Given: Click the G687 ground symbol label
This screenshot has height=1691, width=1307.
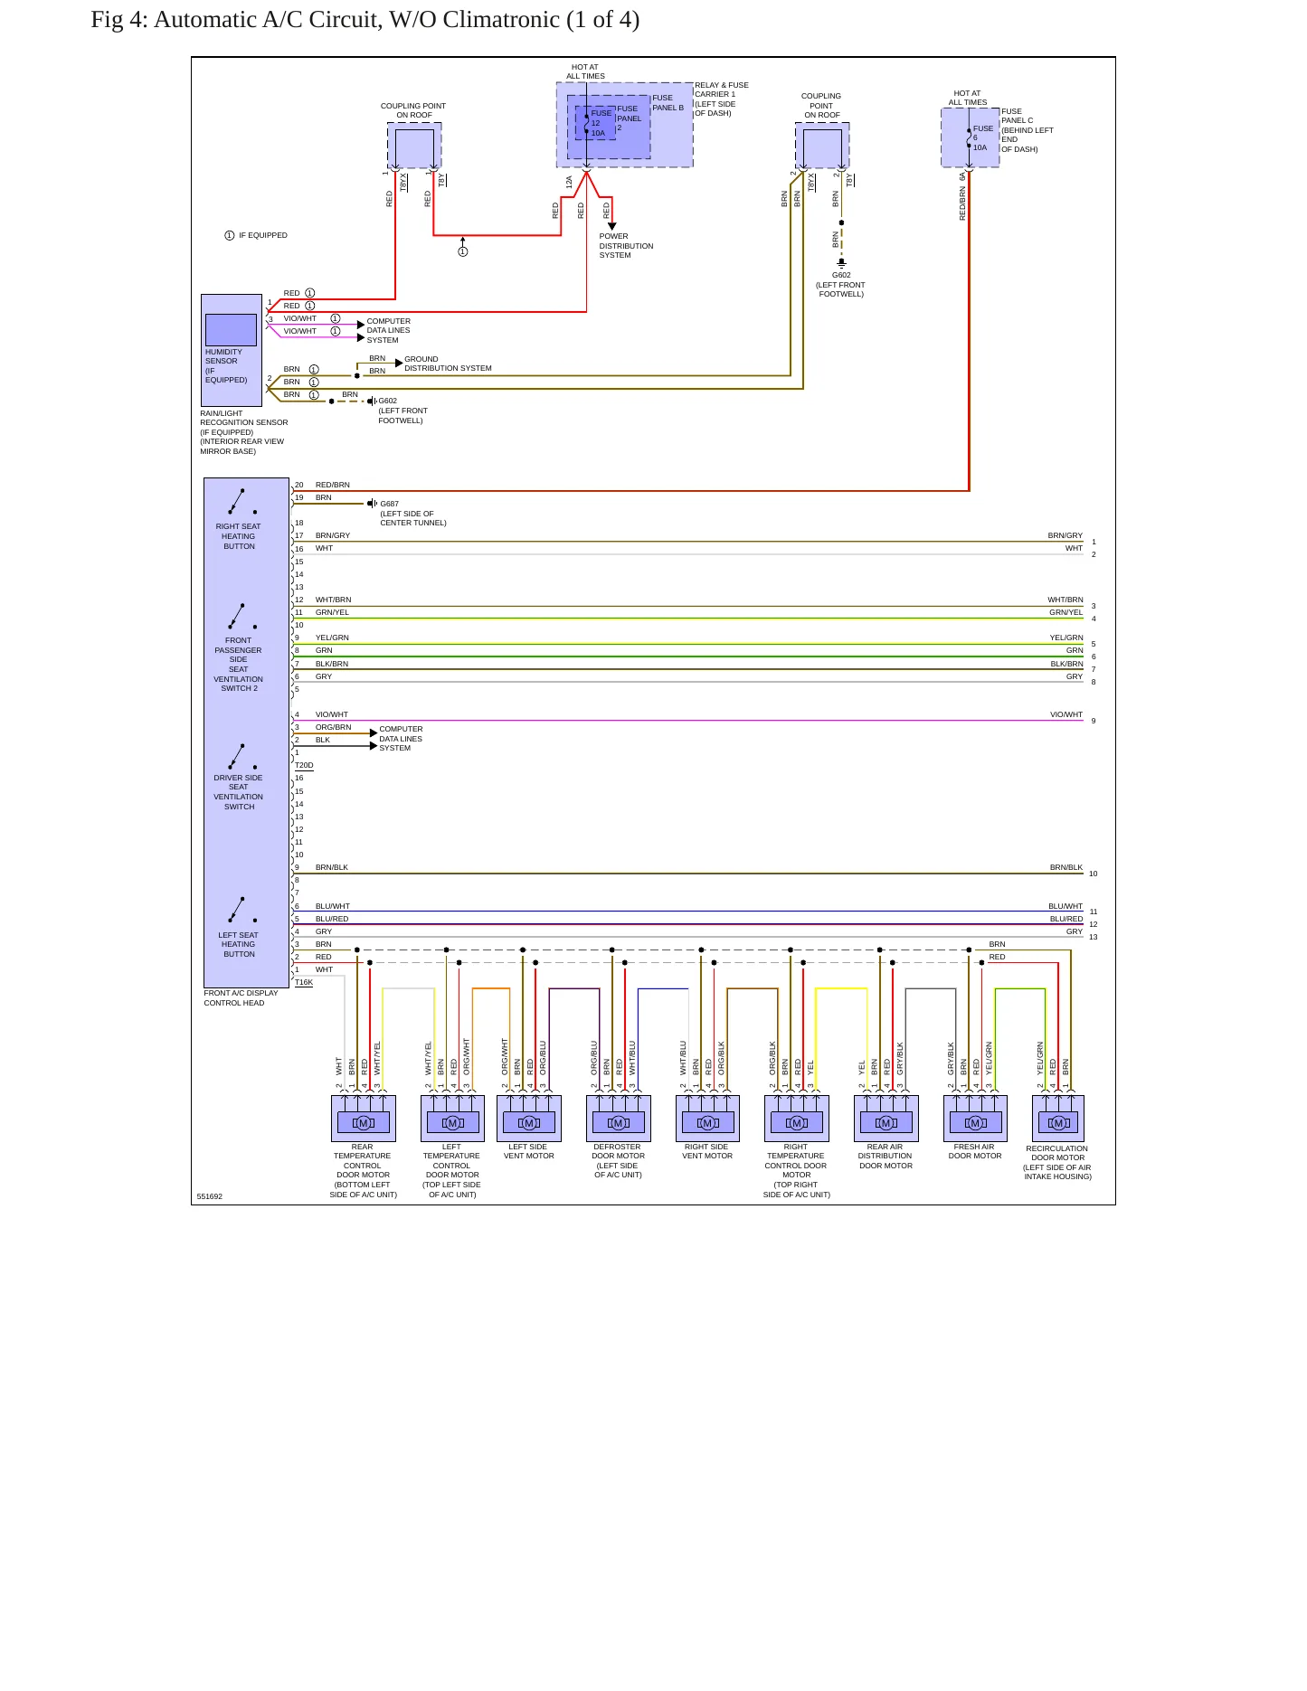Looking at the screenshot, I should pyautogui.click(x=389, y=504).
